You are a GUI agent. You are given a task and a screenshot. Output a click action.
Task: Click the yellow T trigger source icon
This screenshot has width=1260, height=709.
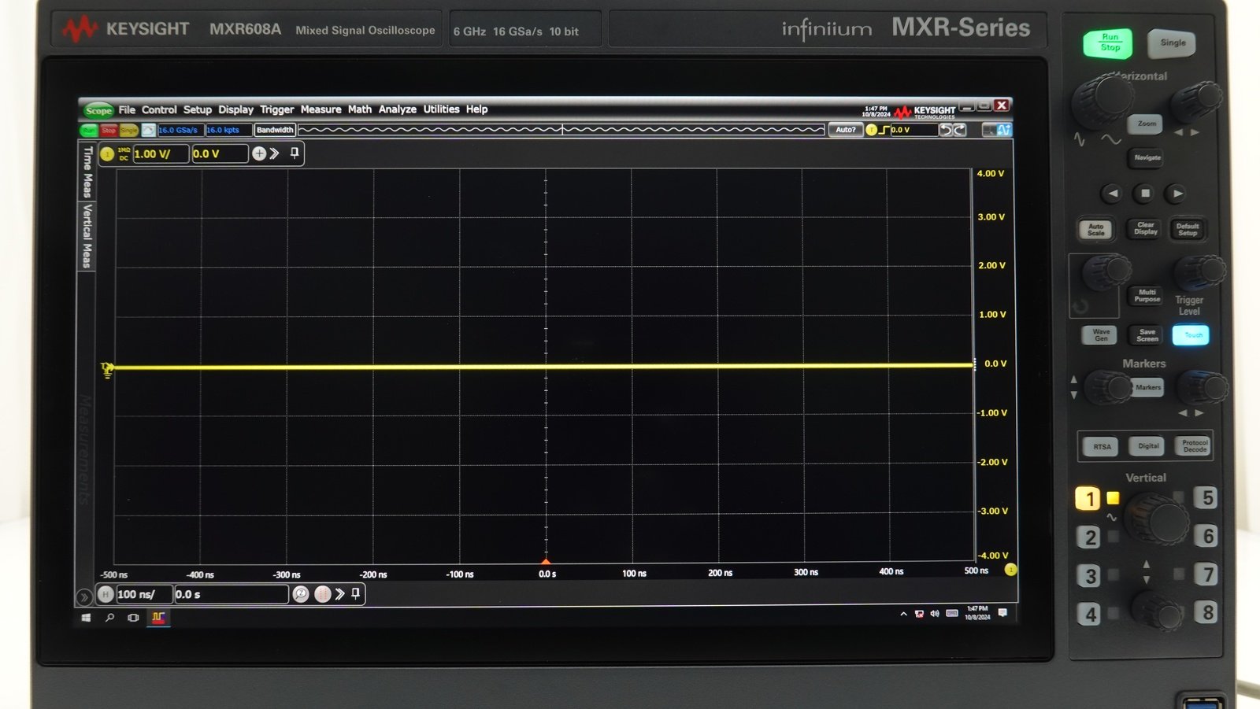click(x=871, y=130)
